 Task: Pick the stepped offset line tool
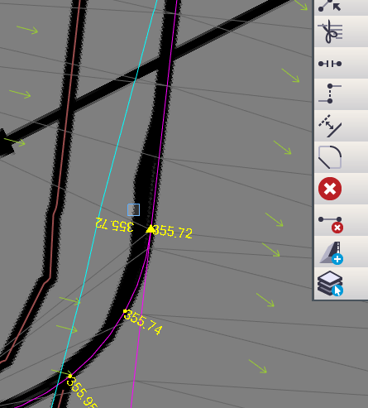330,94
